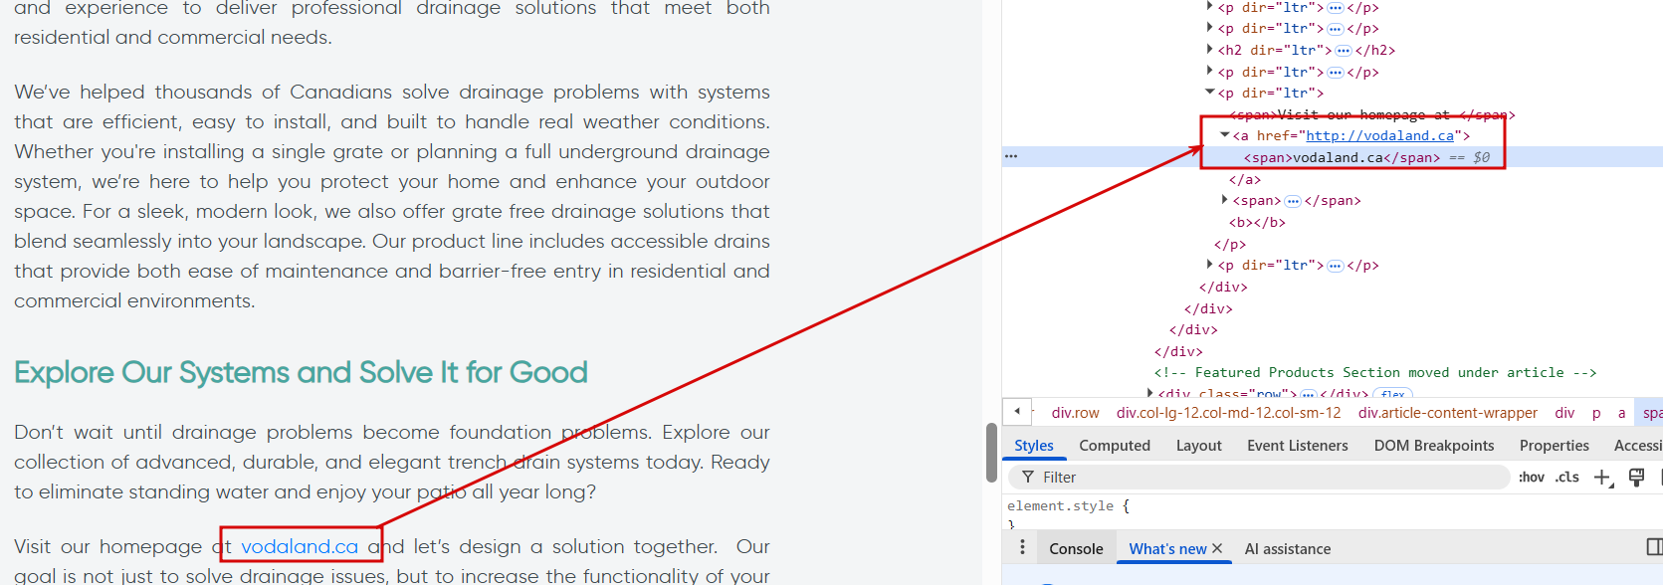Collapse the expanded p dir=ltr element
1663x585 pixels.
1209,93
